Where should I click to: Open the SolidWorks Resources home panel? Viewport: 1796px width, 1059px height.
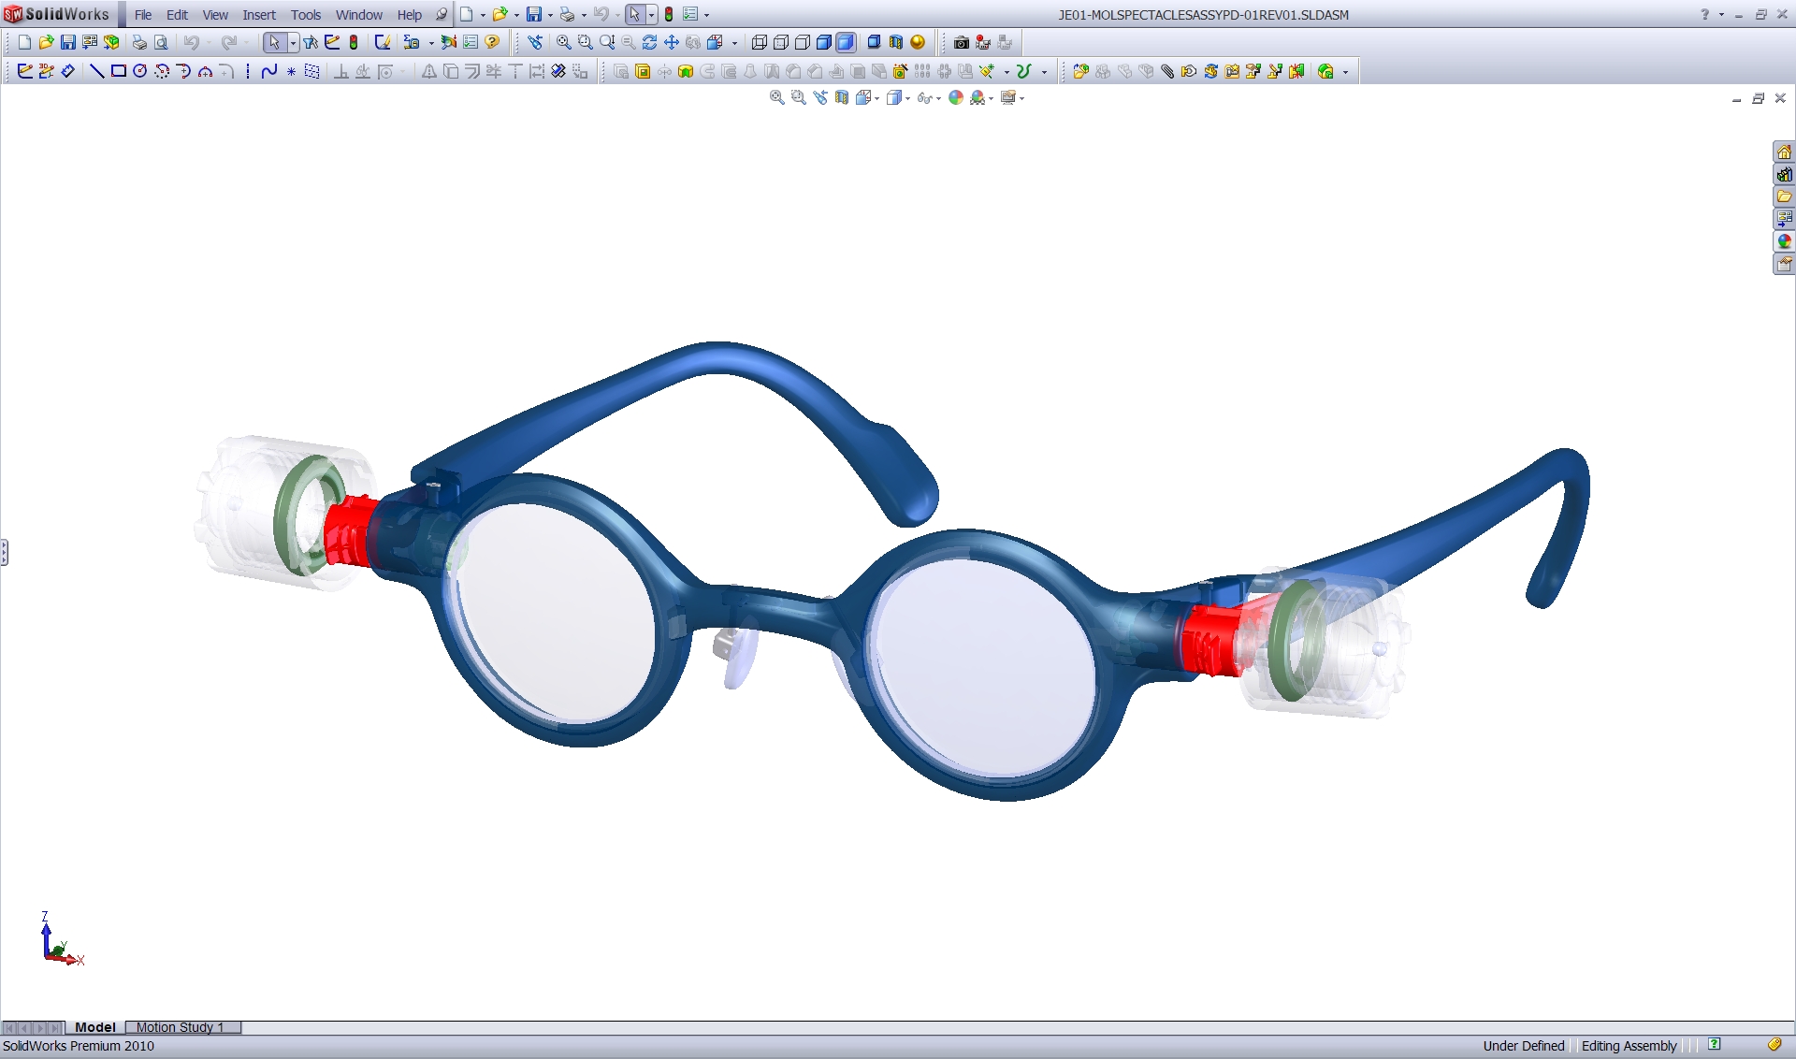pos(1785,152)
